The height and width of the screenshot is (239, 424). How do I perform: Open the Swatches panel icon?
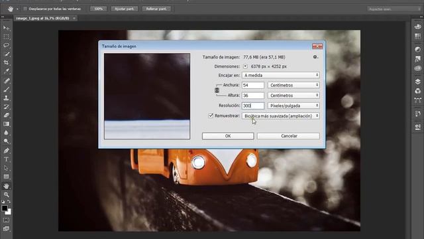click(417, 36)
